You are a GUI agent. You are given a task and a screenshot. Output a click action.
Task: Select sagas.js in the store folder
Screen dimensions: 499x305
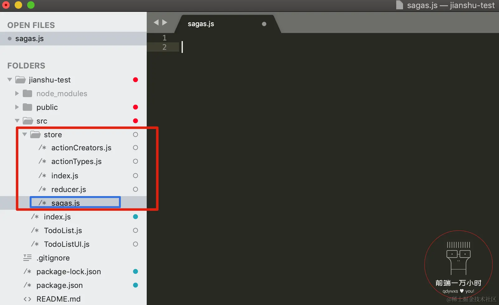65,203
